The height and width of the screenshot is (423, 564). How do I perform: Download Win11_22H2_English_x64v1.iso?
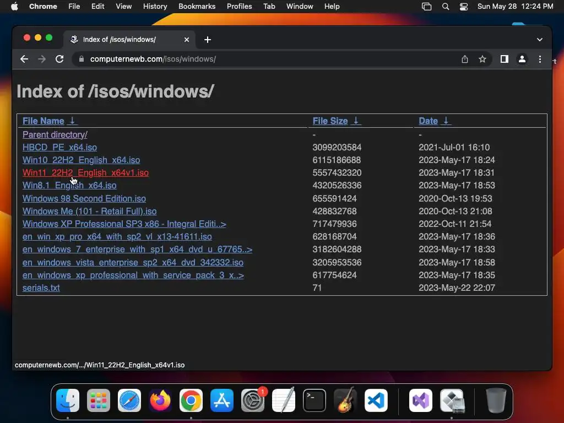(x=85, y=172)
